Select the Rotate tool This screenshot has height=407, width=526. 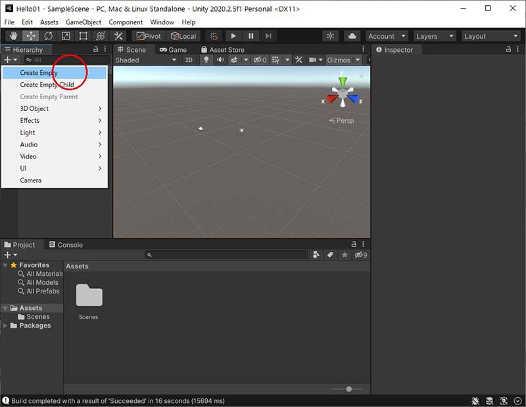[x=48, y=36]
